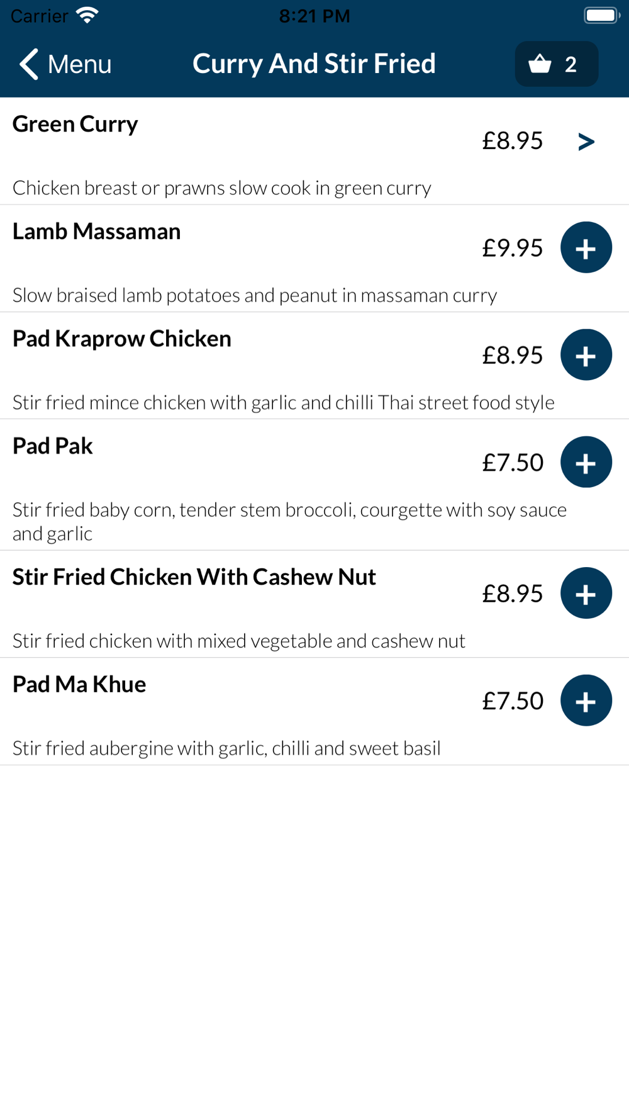Tap the Wi-Fi status icon
Viewport: 629px width, 1119px height.
87,15
